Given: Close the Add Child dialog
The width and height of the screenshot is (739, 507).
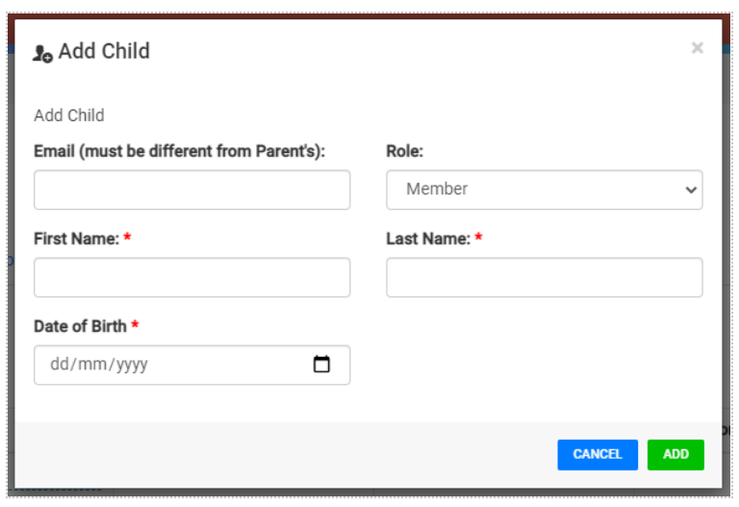Looking at the screenshot, I should pos(697,47).
